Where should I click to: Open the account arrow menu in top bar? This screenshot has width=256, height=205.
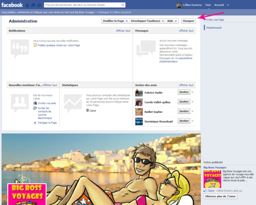[228, 5]
